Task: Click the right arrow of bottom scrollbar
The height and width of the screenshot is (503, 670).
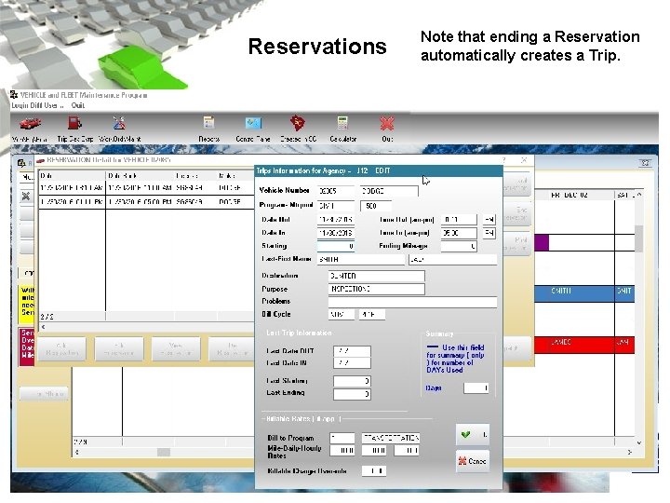Action: pyautogui.click(x=630, y=452)
